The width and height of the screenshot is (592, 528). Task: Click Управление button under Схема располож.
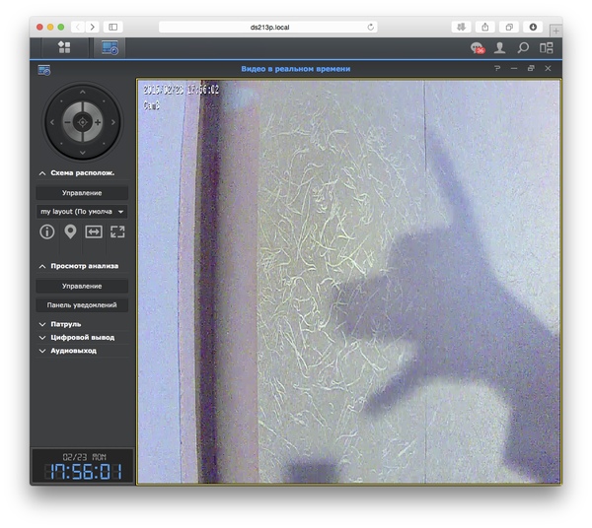(82, 193)
